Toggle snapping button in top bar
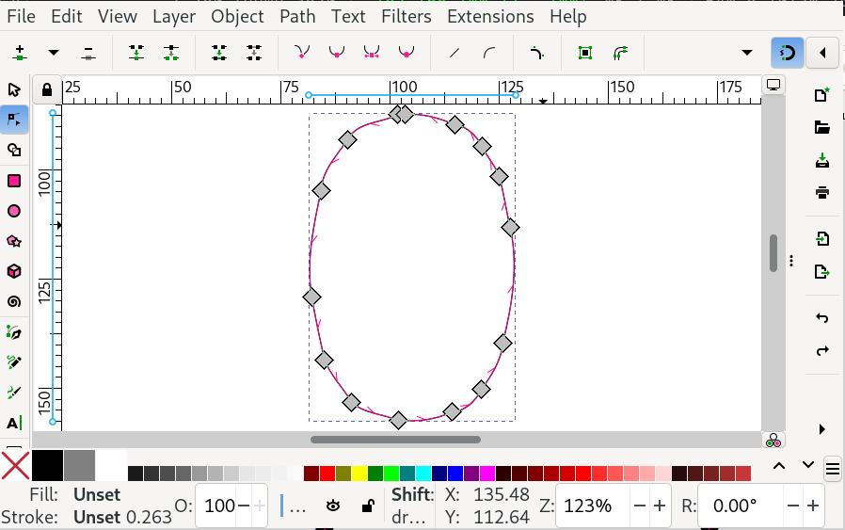This screenshot has height=530, width=845. [x=788, y=53]
